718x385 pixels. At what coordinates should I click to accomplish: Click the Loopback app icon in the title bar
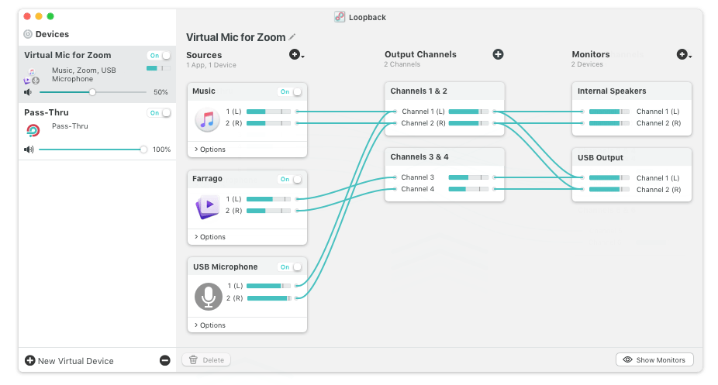click(x=340, y=17)
